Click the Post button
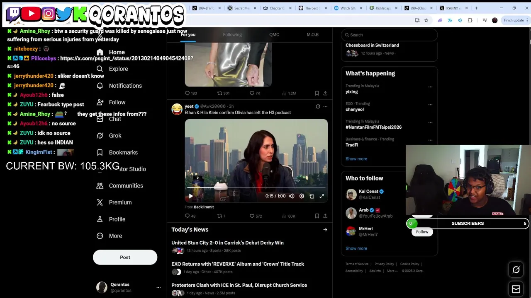Viewport: 531px width, 298px height. 125,257
